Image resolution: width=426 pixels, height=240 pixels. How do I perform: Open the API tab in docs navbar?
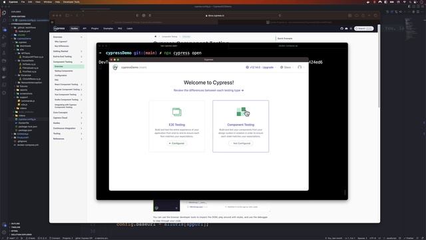(x=85, y=28)
